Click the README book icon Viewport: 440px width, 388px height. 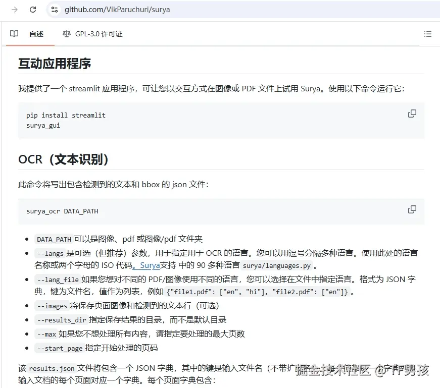coord(14,34)
